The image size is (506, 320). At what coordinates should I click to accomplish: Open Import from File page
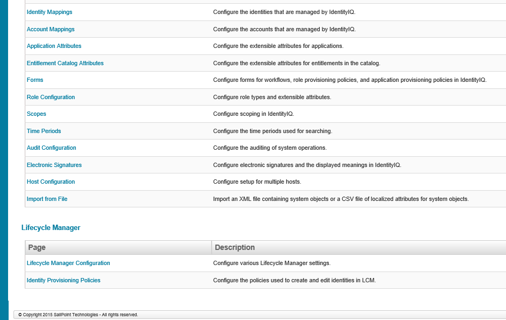47,199
